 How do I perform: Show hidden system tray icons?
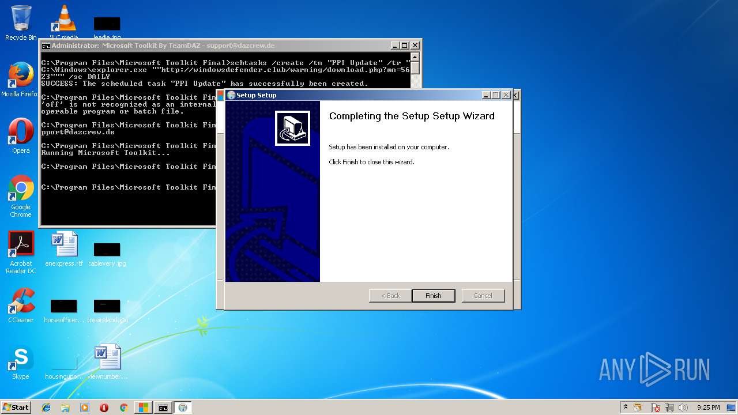[x=626, y=407]
